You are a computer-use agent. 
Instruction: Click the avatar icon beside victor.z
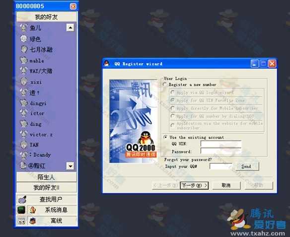click(24, 134)
